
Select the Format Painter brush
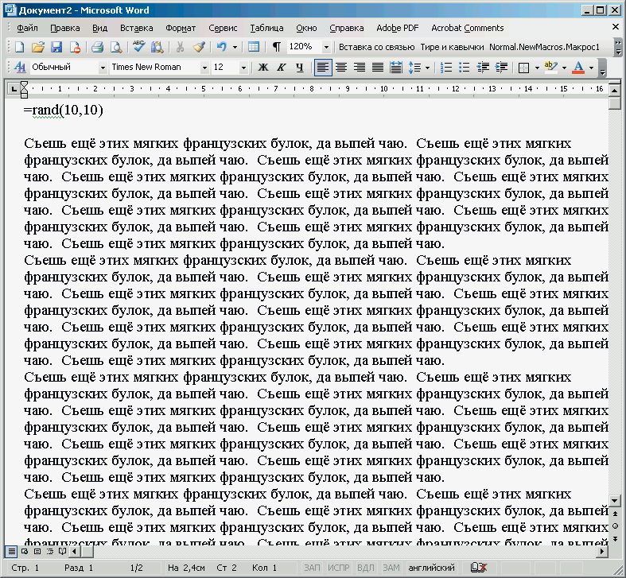pyautogui.click(x=199, y=47)
